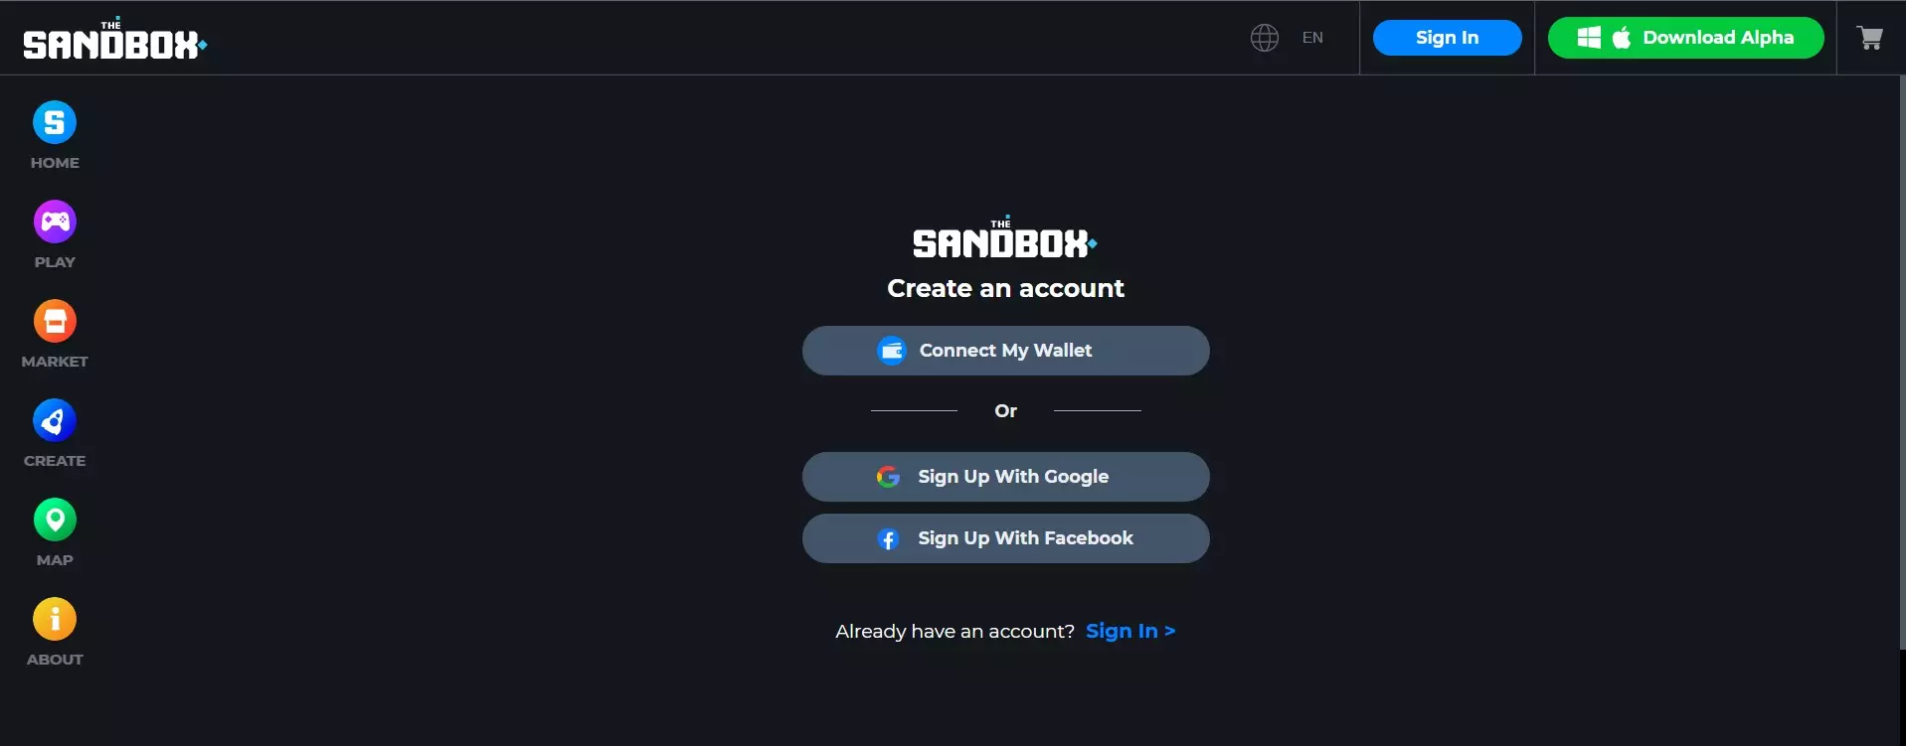Follow the Sign In > link
Image resolution: width=1906 pixels, height=746 pixels.
coord(1130,631)
